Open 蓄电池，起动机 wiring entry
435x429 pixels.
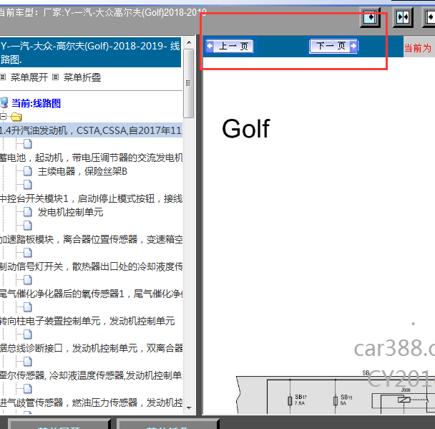(x=91, y=158)
